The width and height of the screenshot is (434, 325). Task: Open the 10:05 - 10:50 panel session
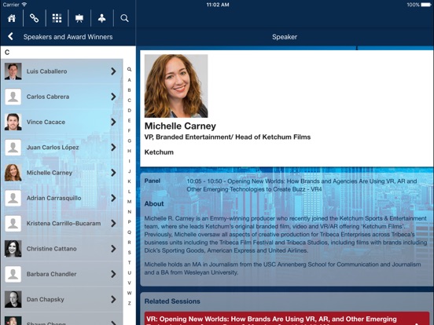(302, 185)
